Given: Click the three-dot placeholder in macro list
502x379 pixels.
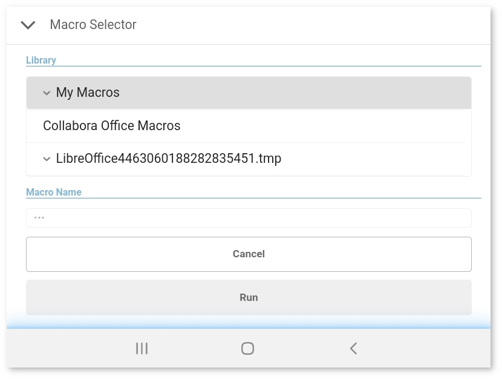Looking at the screenshot, I should point(39,217).
